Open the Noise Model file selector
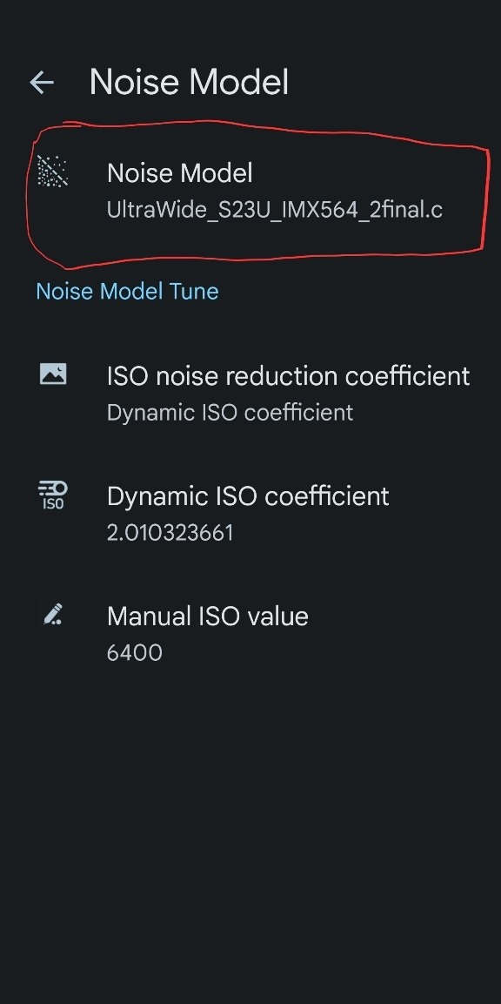501x1004 pixels. (250, 192)
